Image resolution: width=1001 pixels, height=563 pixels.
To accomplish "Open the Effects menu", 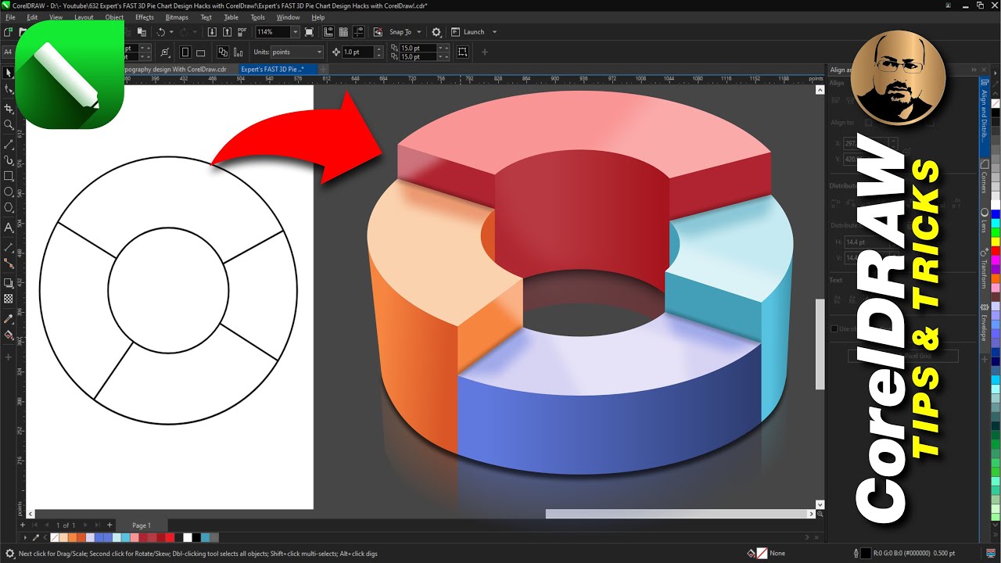I will pos(145,17).
